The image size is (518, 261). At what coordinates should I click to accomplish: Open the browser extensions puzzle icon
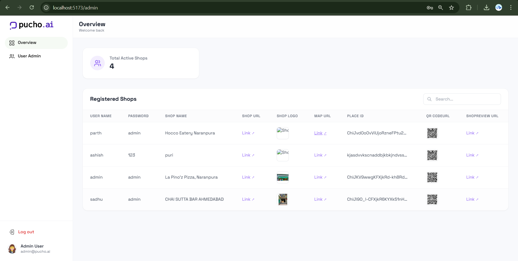pos(469,8)
